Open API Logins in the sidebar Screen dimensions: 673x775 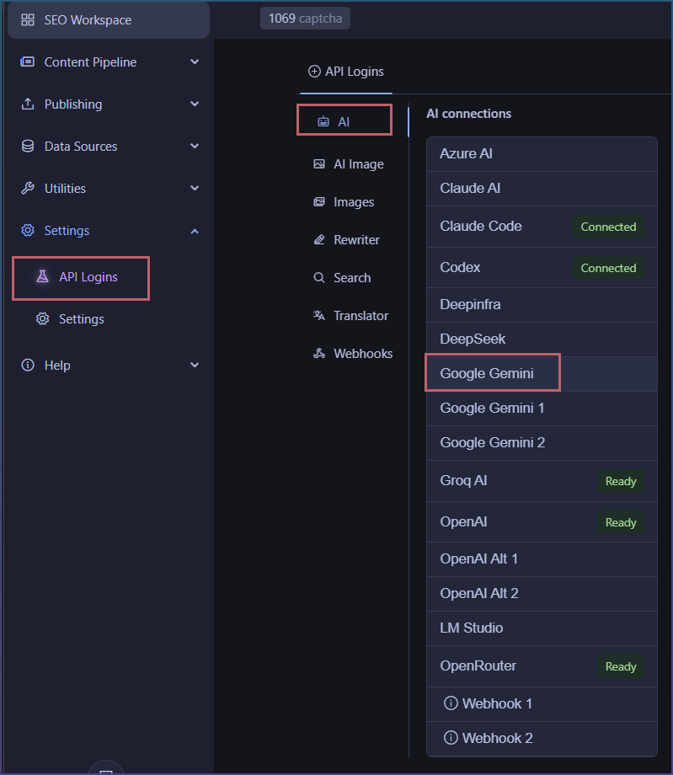tap(81, 277)
